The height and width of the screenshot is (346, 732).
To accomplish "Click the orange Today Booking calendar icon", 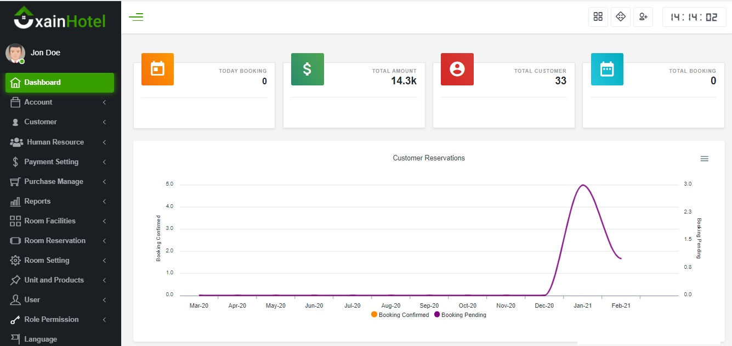I will [157, 69].
